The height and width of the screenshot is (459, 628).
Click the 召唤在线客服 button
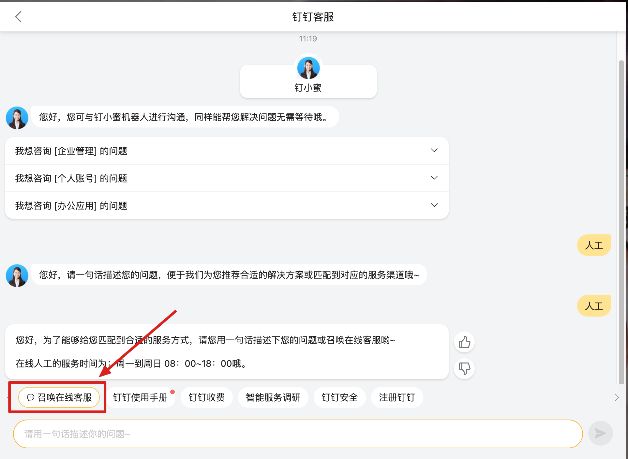[59, 397]
